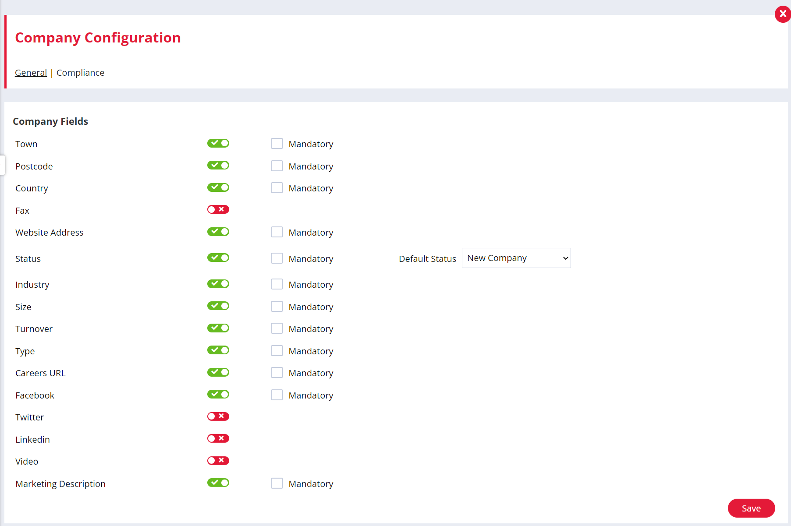Toggle the Type field off

point(218,350)
